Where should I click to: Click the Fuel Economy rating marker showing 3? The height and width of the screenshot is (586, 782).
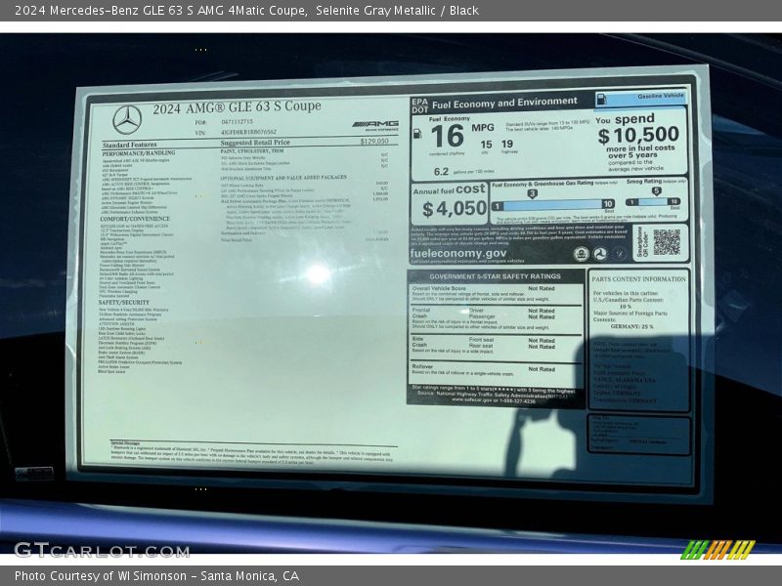(x=533, y=192)
